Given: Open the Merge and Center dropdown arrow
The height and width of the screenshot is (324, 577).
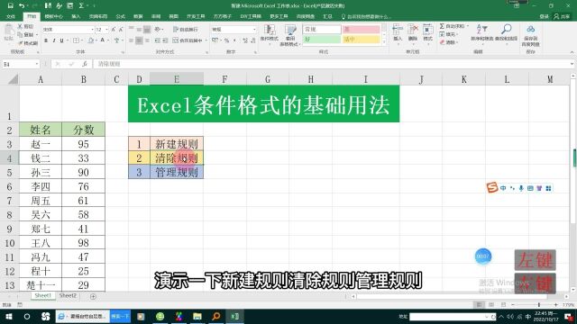Looking at the screenshot, I should pos(206,40).
